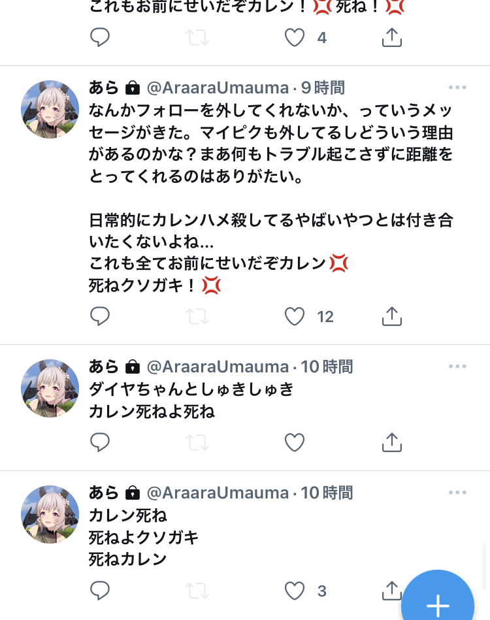
Task: Open @AraaraUmauma handle on 9時間 post
Action: pos(218,88)
